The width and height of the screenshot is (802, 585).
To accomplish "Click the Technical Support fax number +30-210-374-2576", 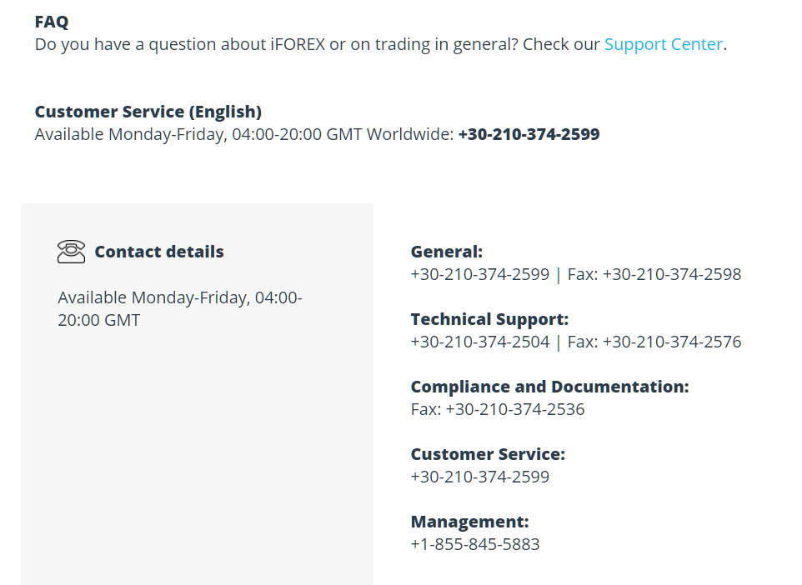I will coord(672,342).
